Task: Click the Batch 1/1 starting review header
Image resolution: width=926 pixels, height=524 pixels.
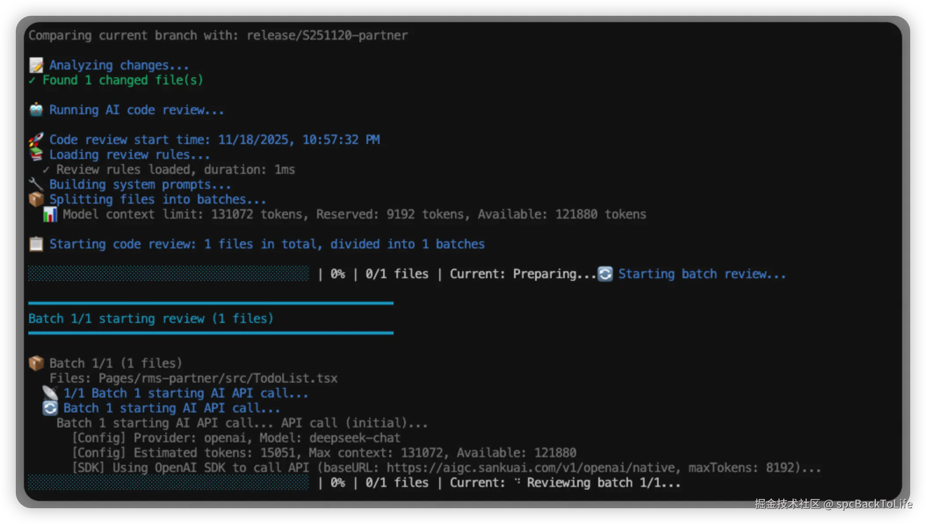Action: [151, 319]
